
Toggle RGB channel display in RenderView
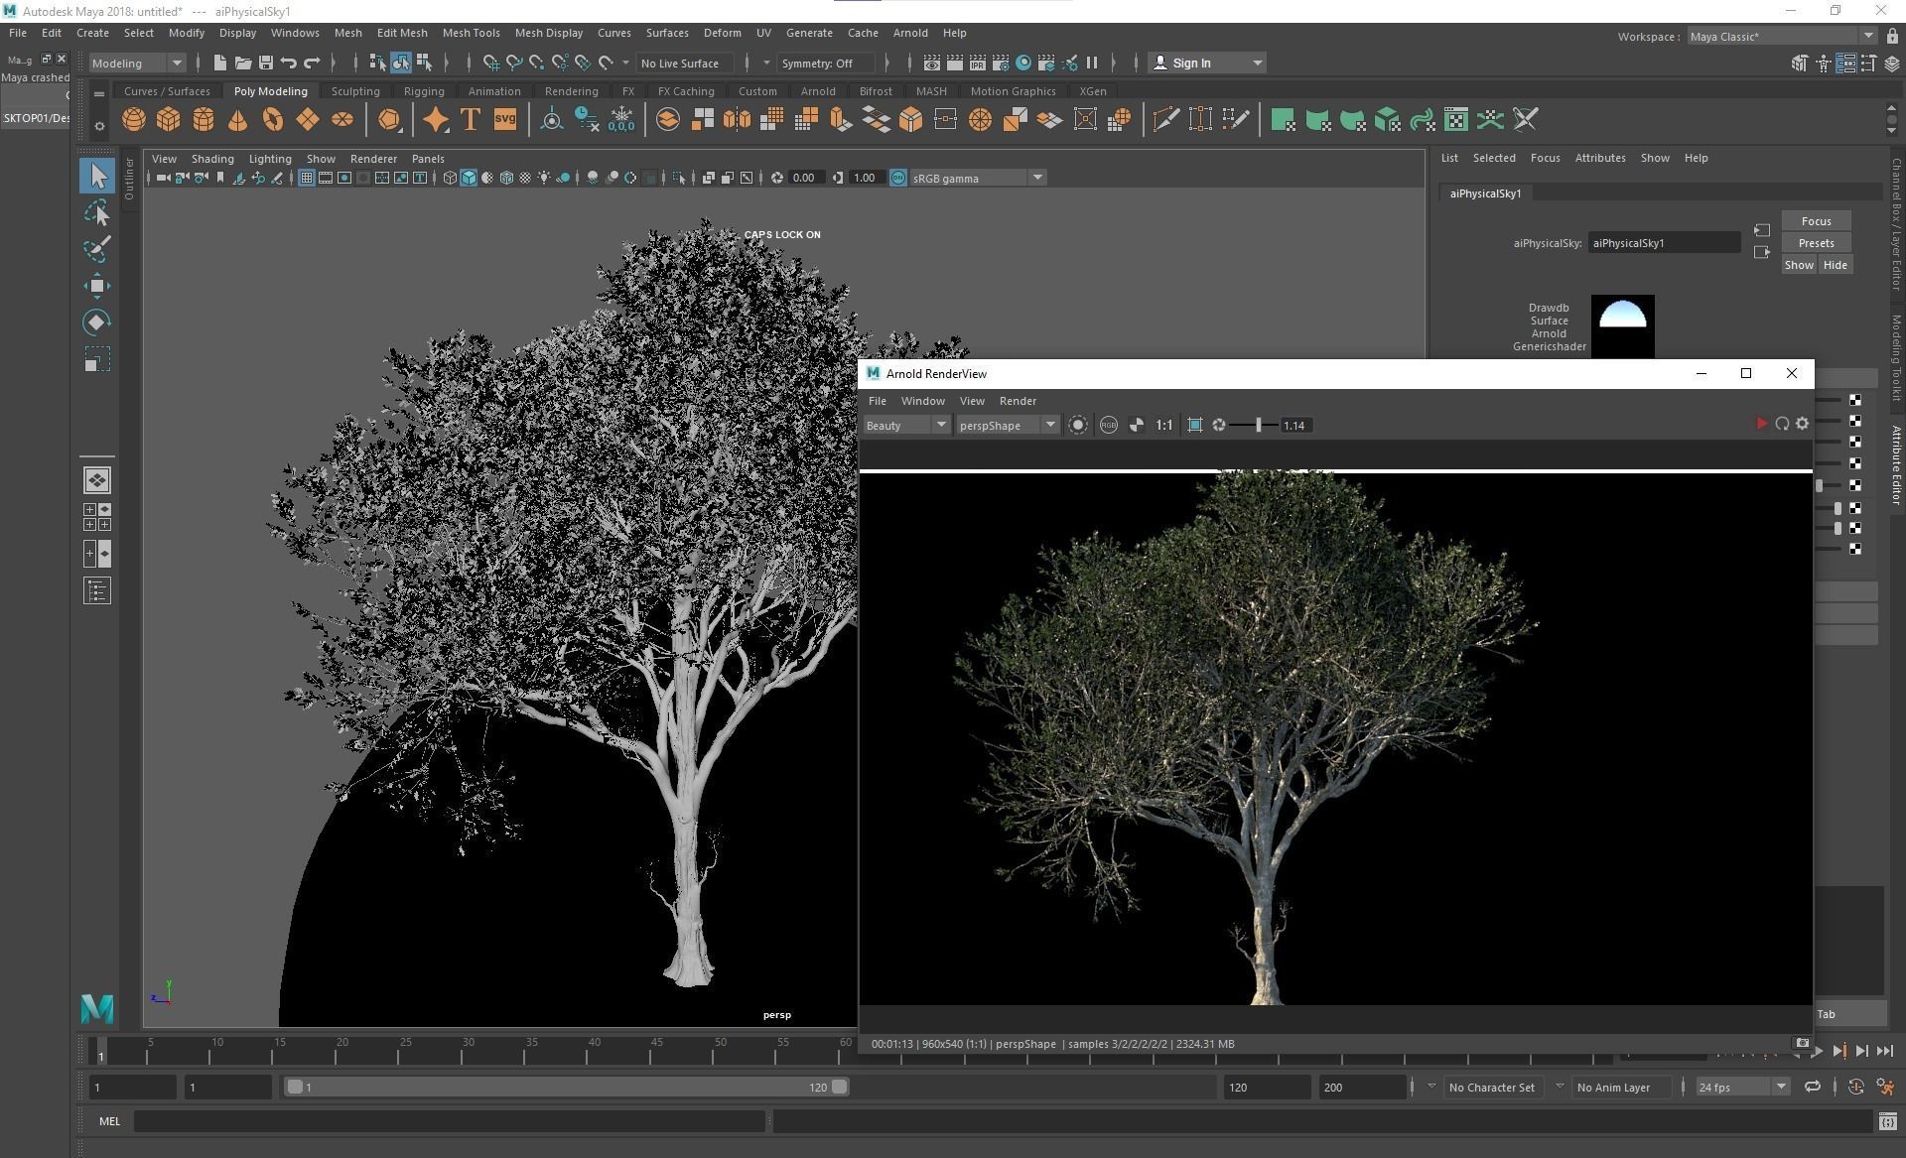1108,425
